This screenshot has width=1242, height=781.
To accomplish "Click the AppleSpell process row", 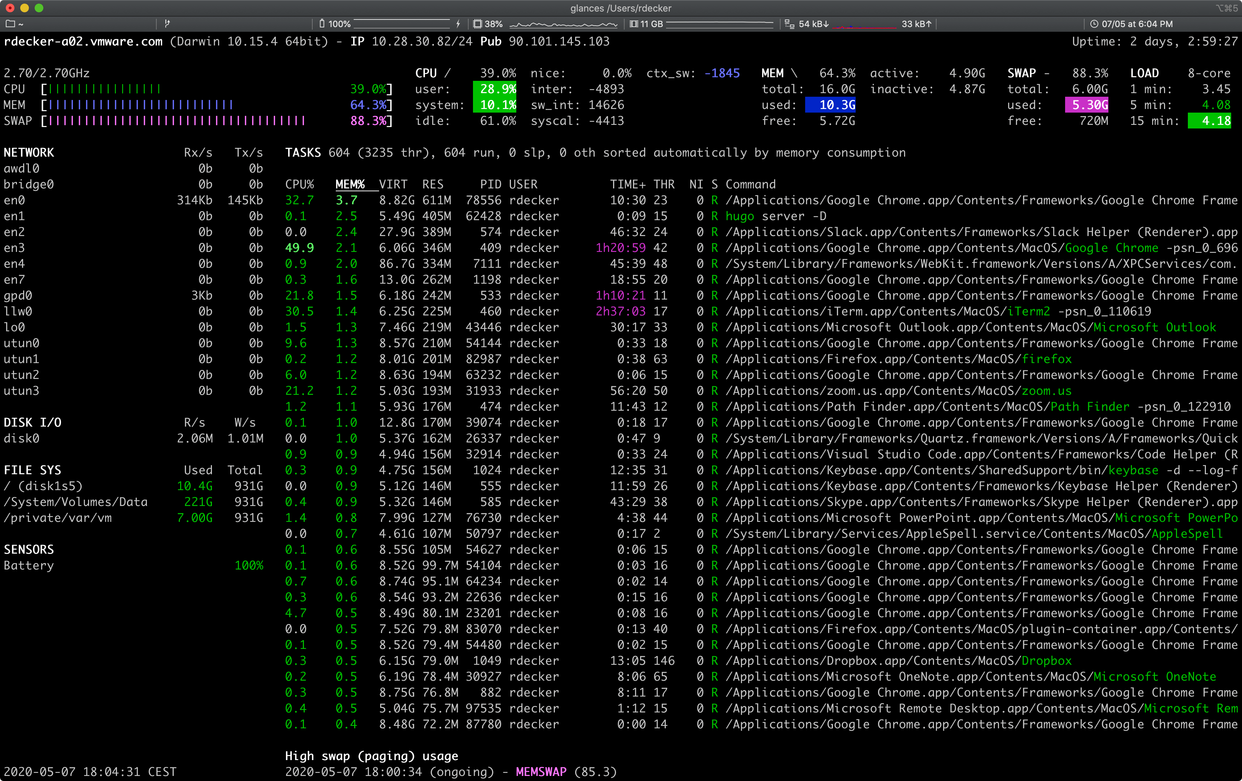I will (762, 534).
